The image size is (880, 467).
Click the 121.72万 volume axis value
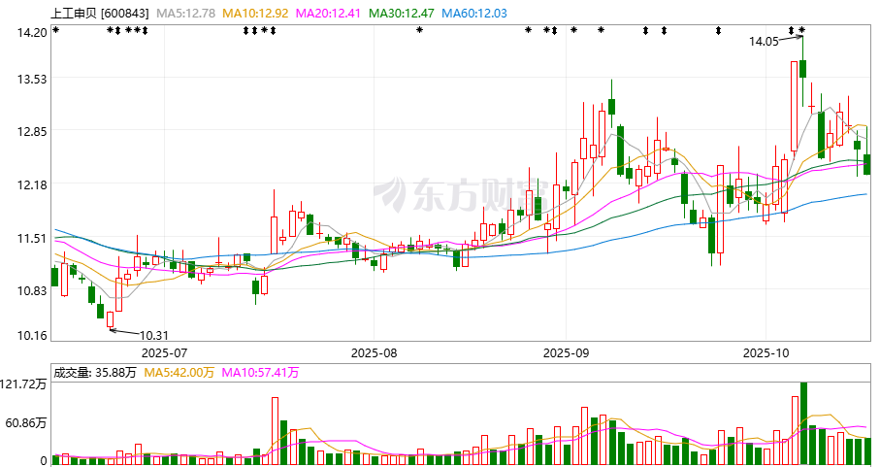pos(23,384)
